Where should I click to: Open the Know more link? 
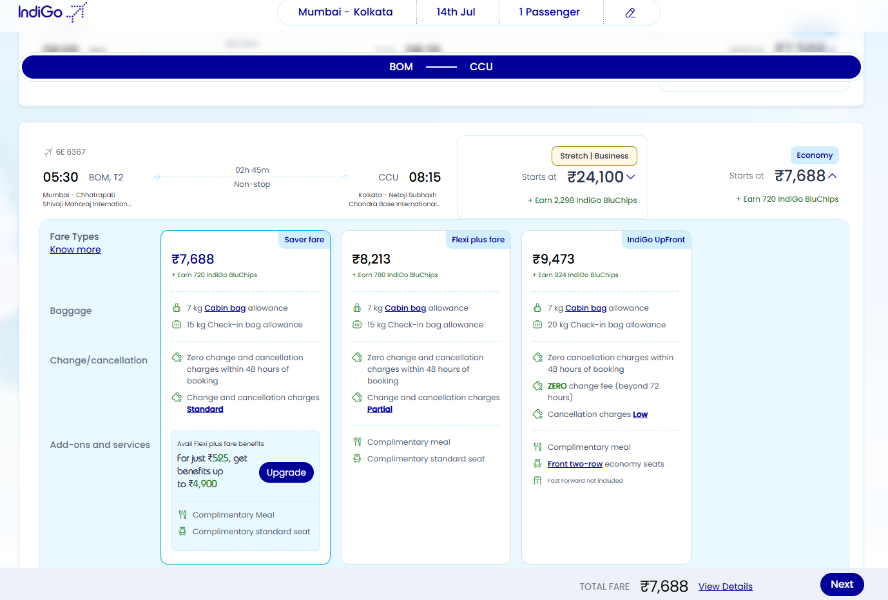click(75, 250)
